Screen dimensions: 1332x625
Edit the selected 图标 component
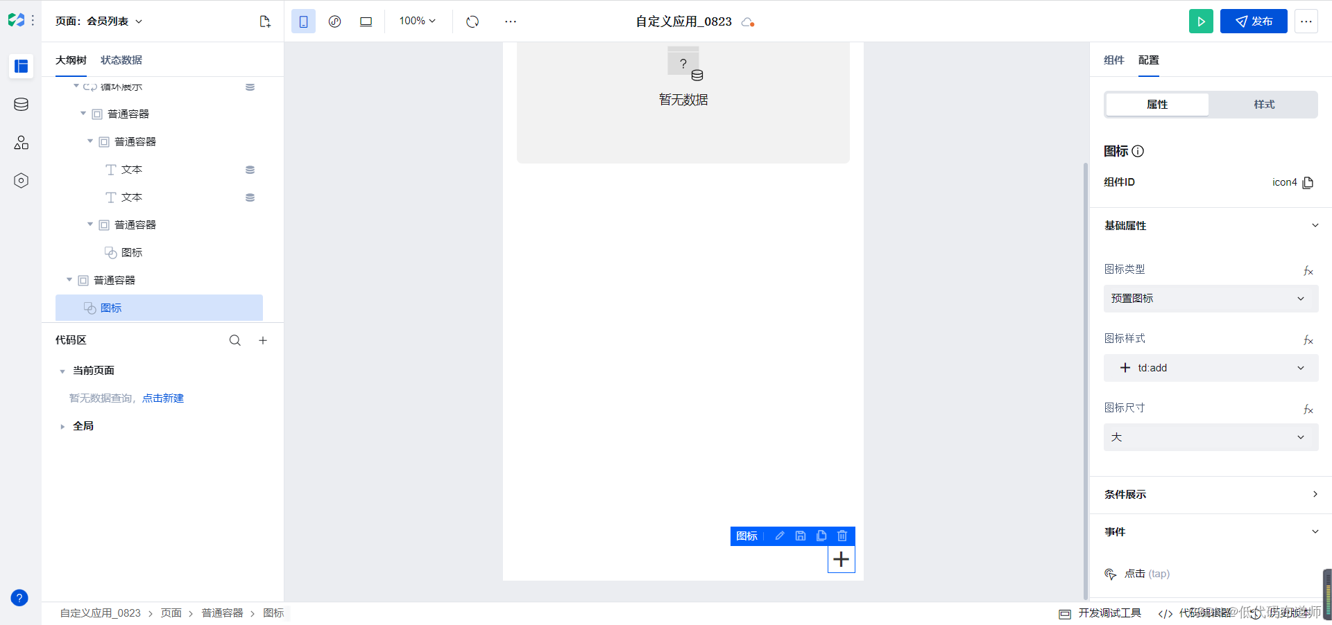780,536
